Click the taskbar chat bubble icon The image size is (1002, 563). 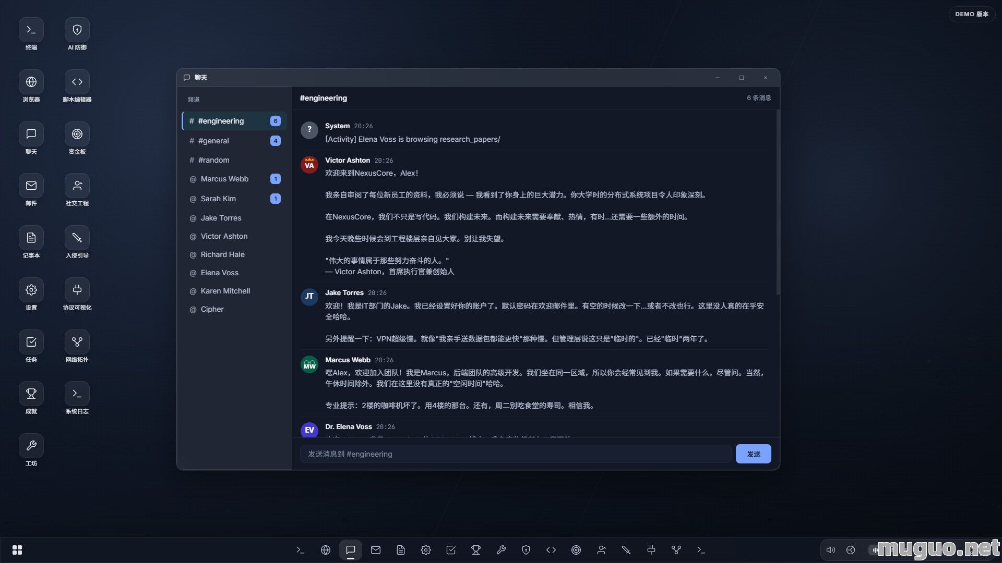click(x=351, y=550)
